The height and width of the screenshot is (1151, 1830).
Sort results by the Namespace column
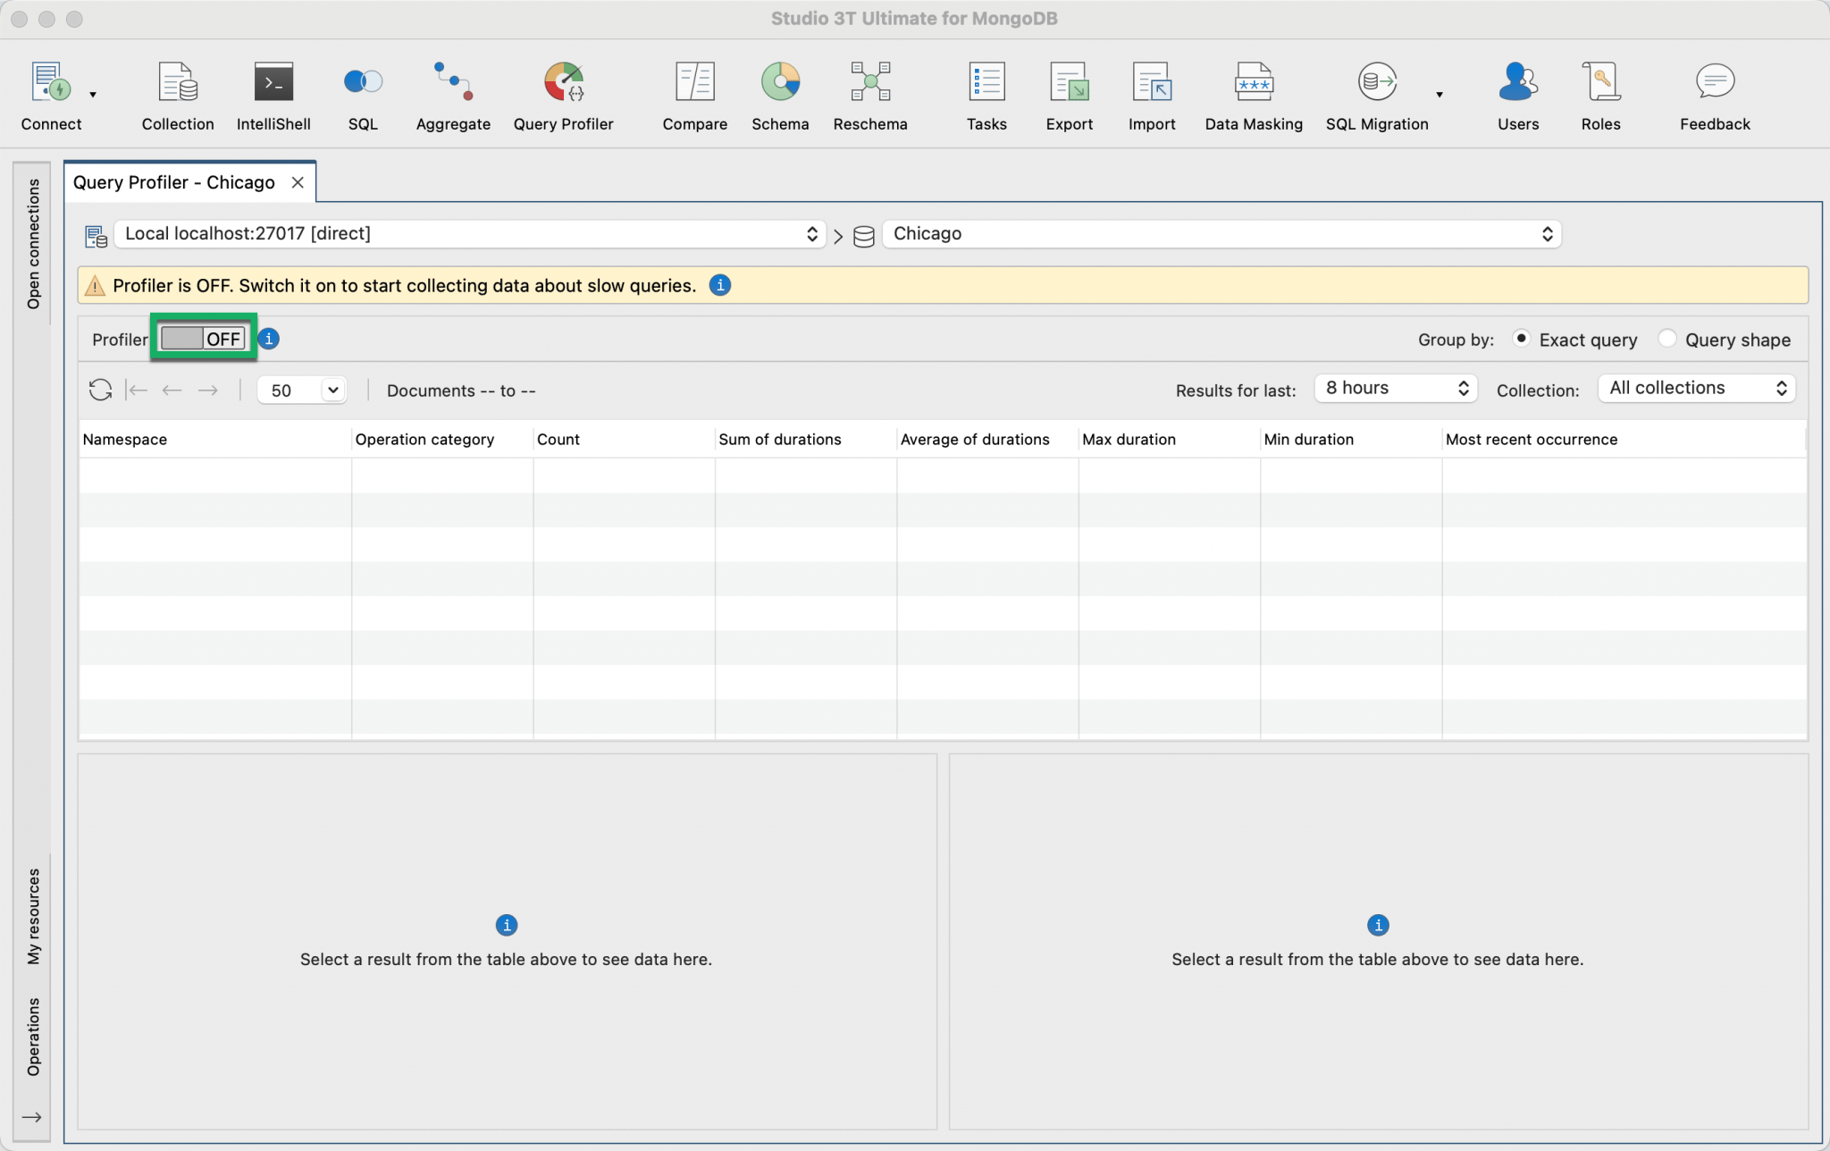tap(124, 439)
